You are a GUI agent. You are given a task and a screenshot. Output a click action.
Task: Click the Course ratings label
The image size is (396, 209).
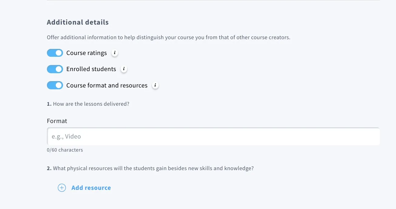pyautogui.click(x=87, y=53)
